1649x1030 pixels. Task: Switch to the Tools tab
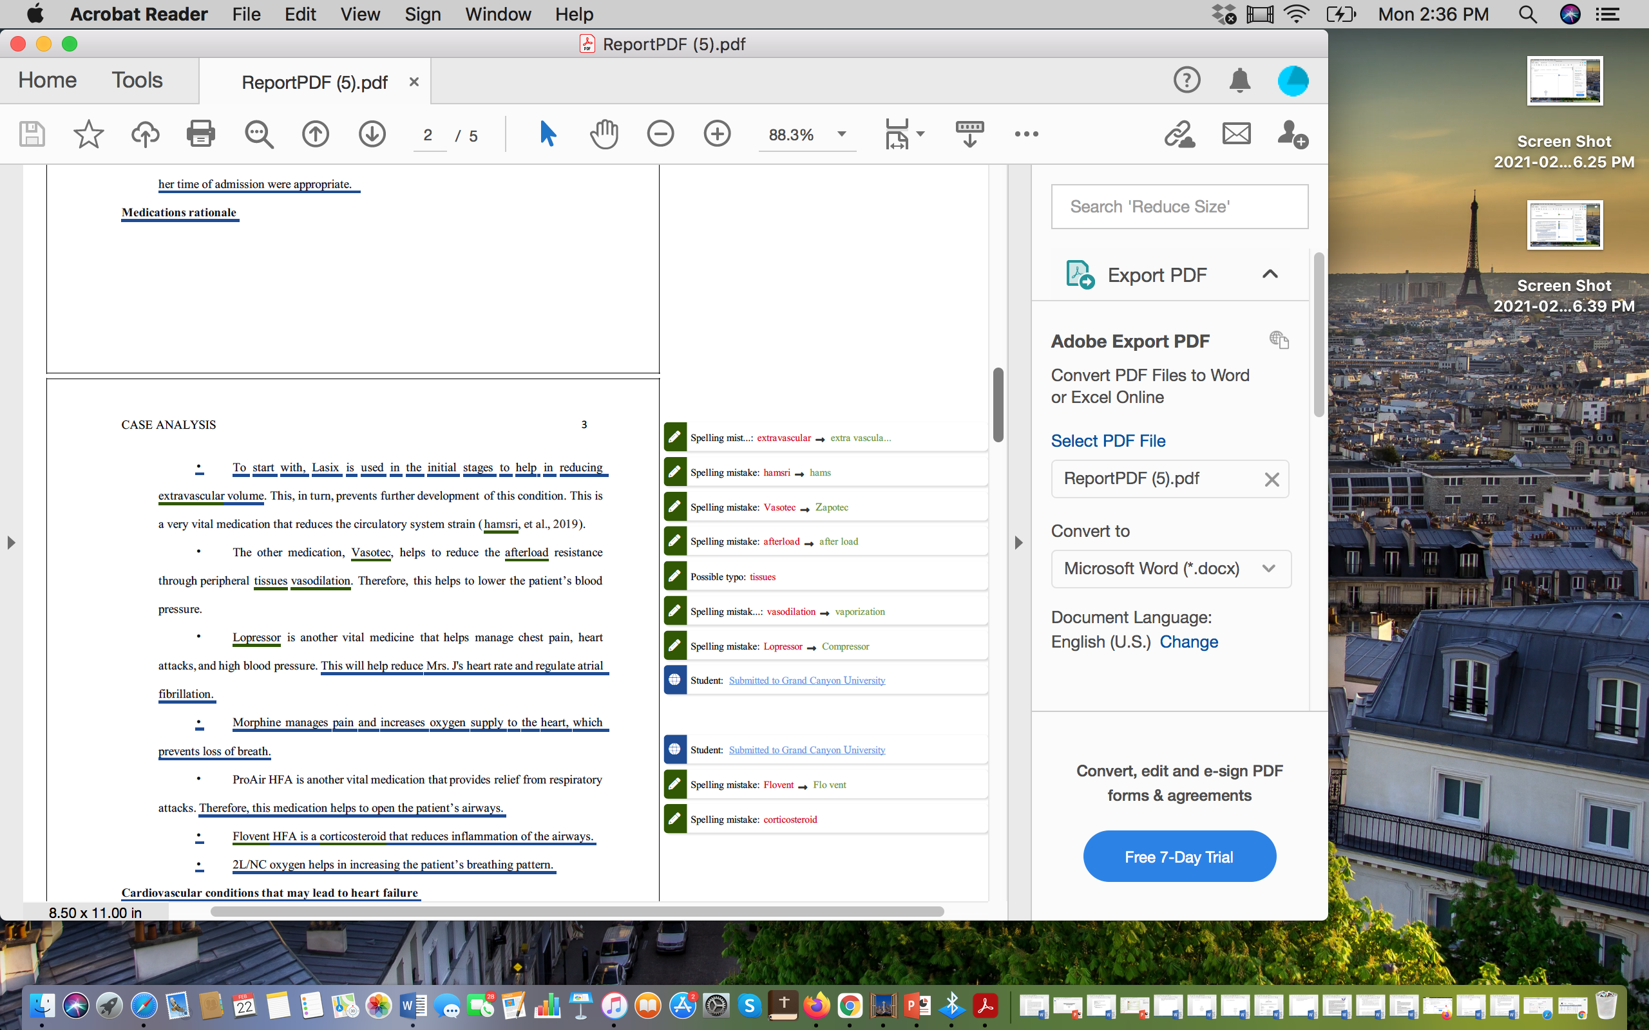tap(137, 80)
